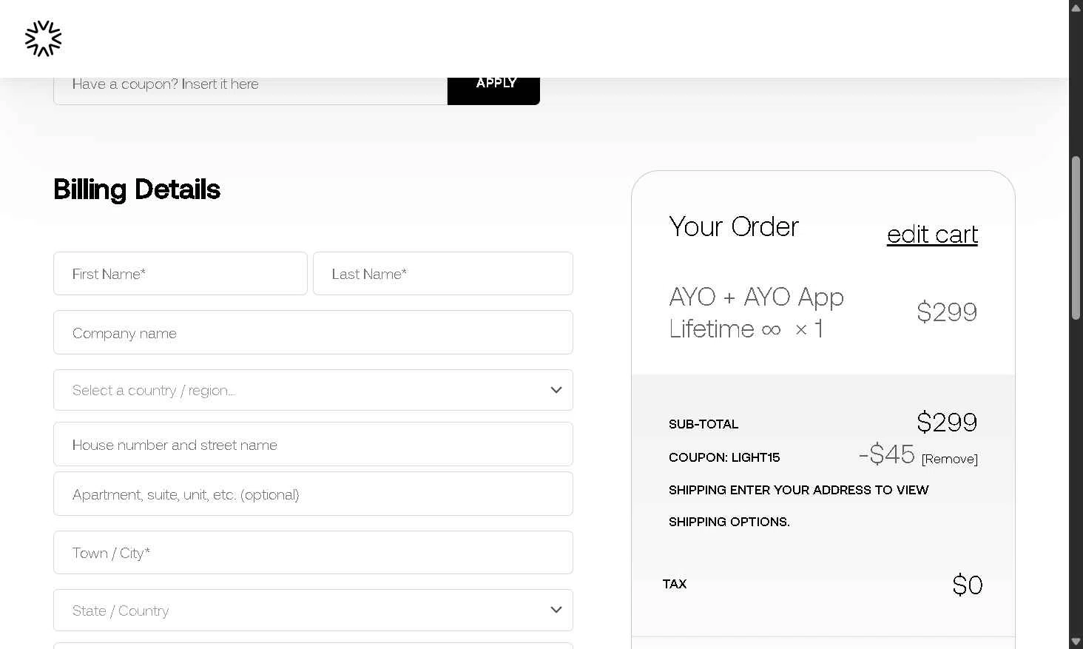Click the Billing Details heading
This screenshot has width=1083, height=649.
click(137, 189)
